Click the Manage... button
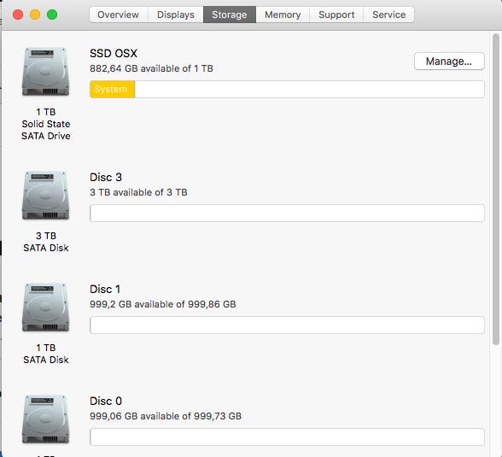The image size is (502, 457). point(449,62)
